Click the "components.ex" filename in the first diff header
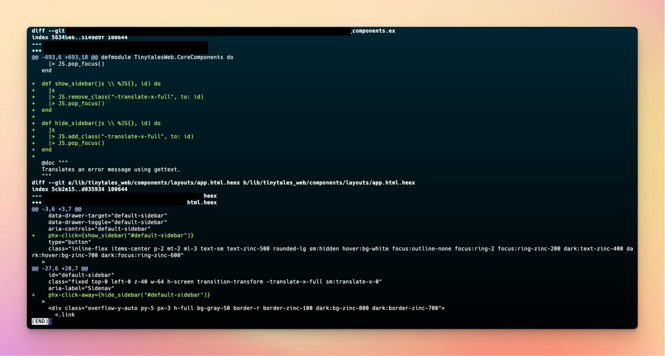 374,31
